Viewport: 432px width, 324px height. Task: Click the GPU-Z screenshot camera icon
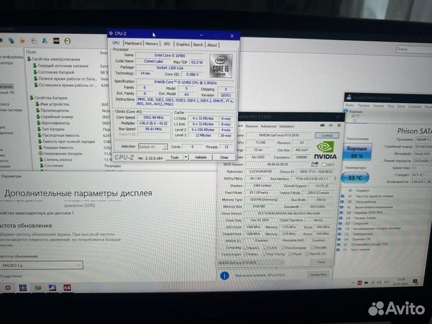pos(322,125)
